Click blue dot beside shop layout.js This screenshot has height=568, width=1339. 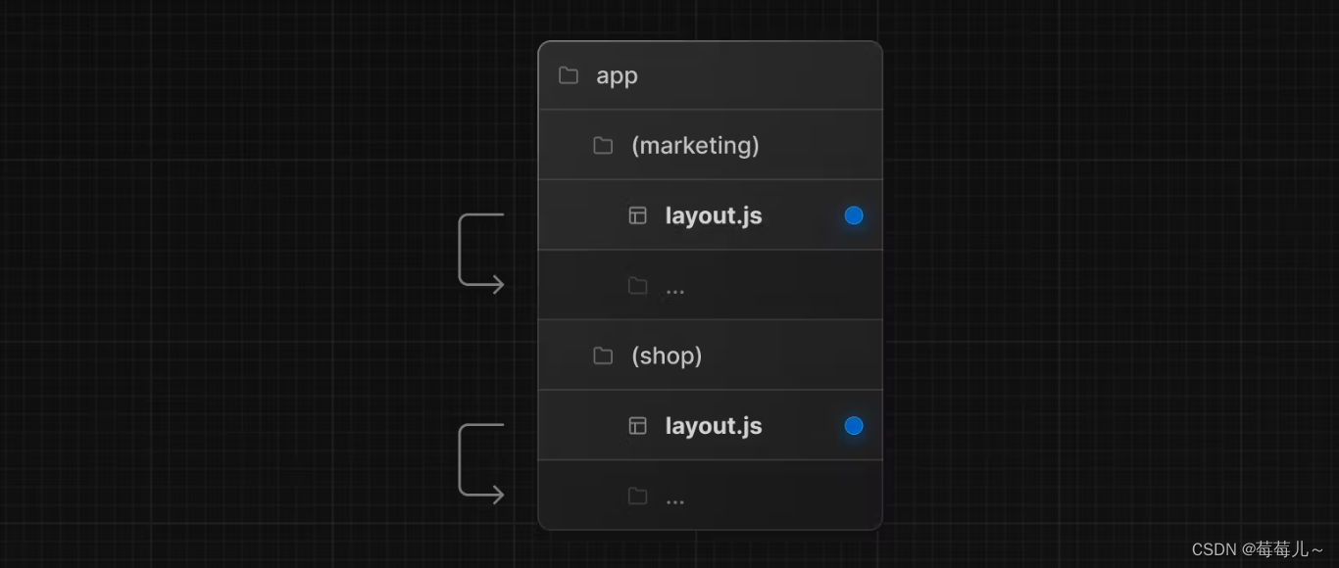854,425
